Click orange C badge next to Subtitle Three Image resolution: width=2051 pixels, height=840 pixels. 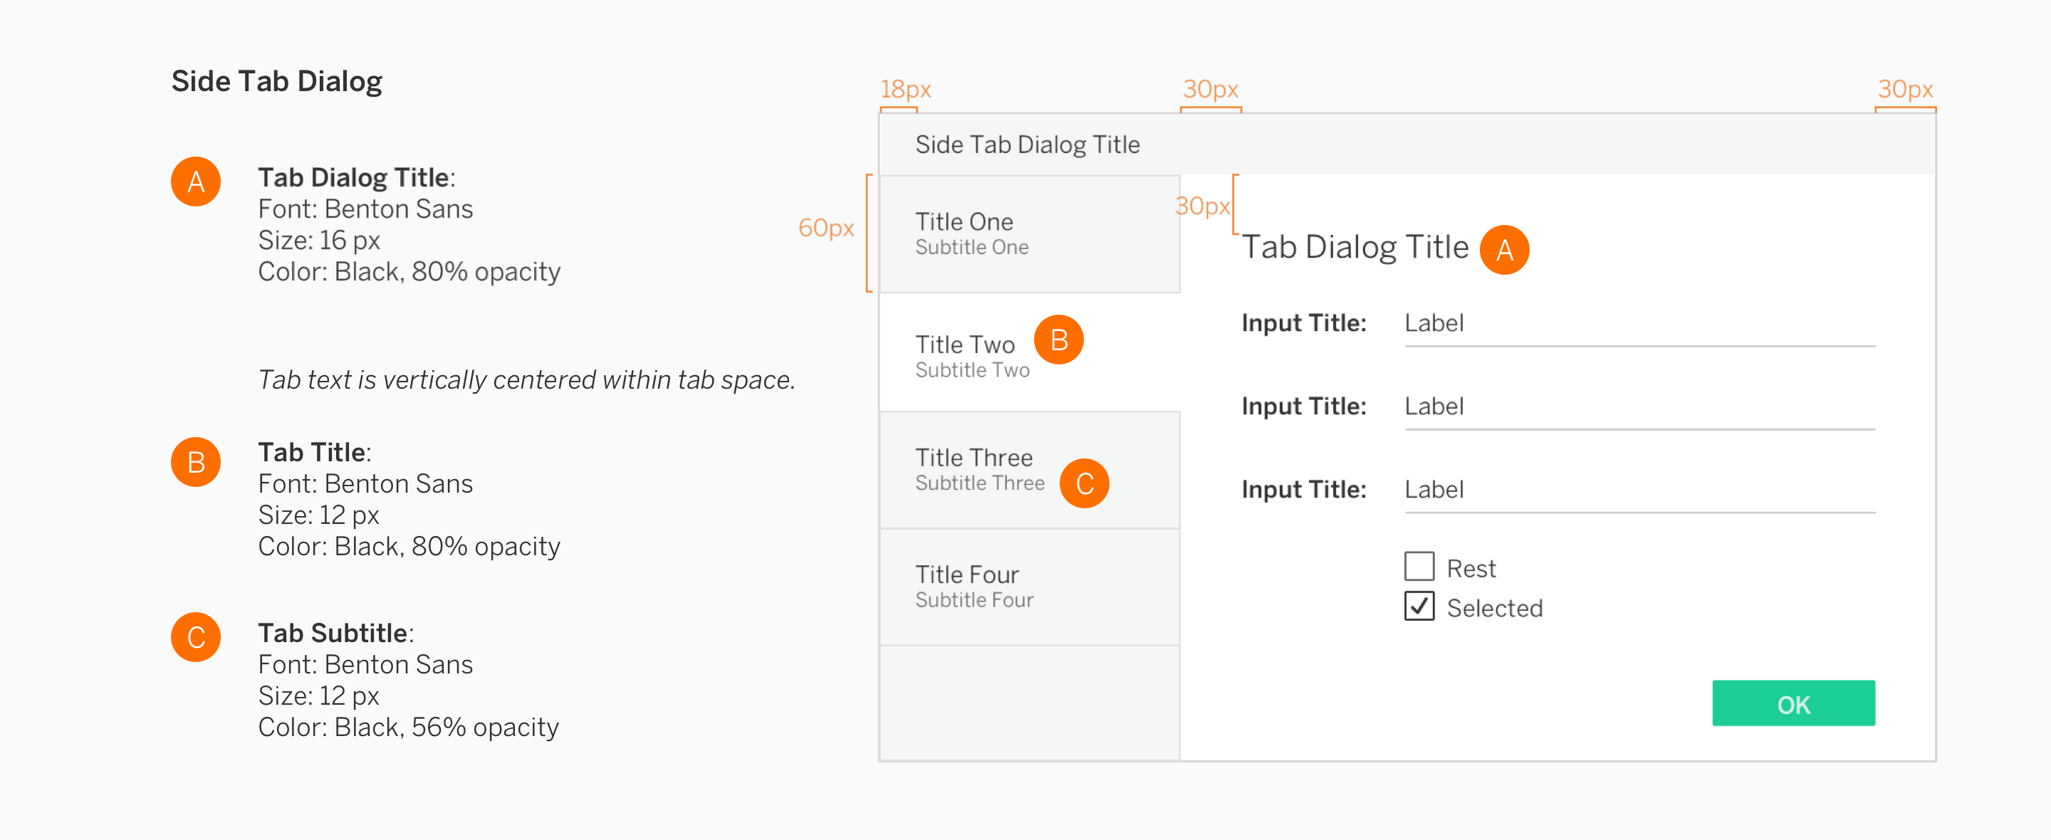pyautogui.click(x=1084, y=483)
